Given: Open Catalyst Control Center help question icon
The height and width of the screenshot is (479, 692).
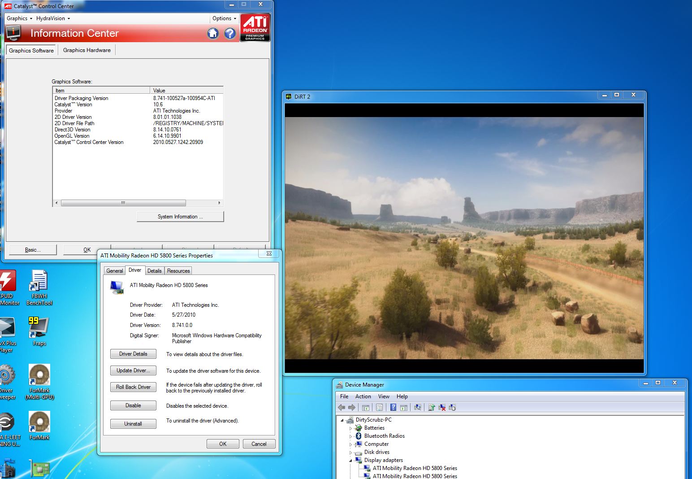Looking at the screenshot, I should click(x=230, y=33).
